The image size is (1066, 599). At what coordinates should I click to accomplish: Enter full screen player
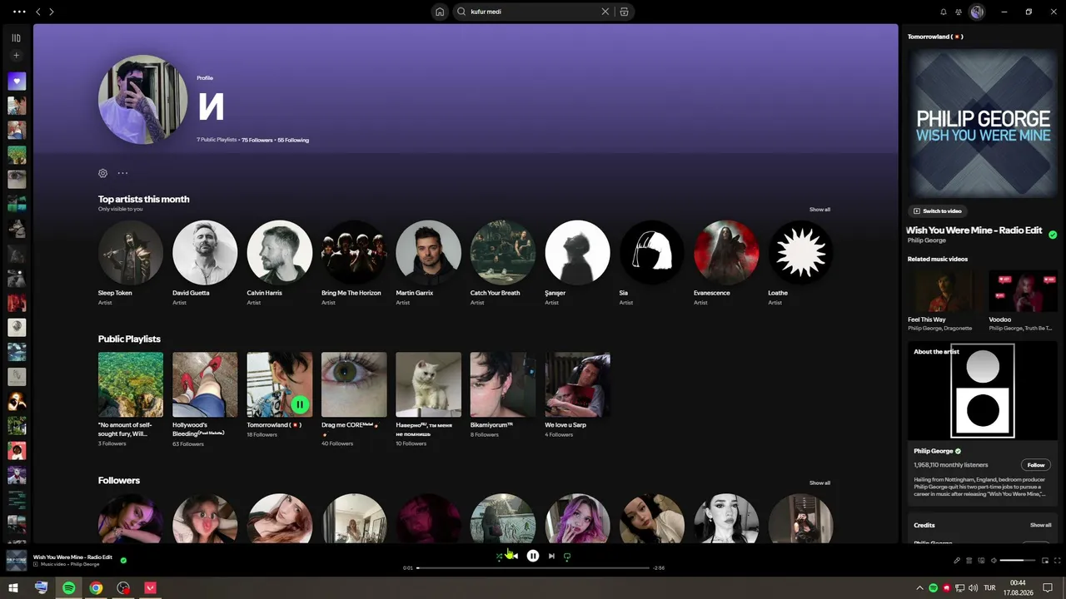[x=1058, y=561]
